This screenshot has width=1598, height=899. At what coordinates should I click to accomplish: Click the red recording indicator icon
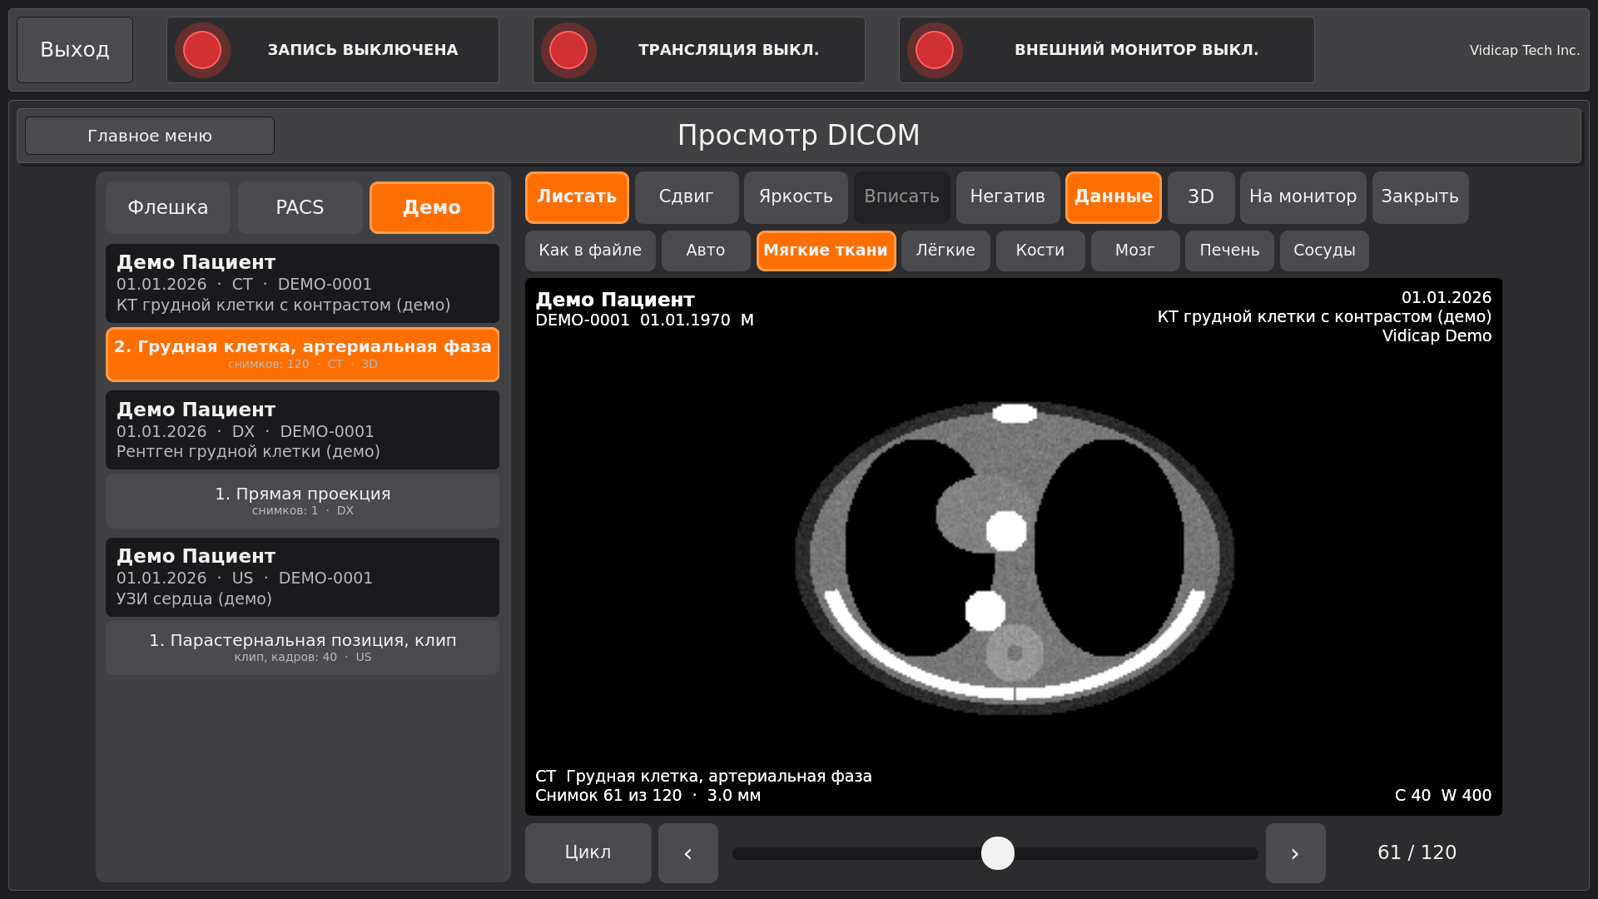point(202,50)
